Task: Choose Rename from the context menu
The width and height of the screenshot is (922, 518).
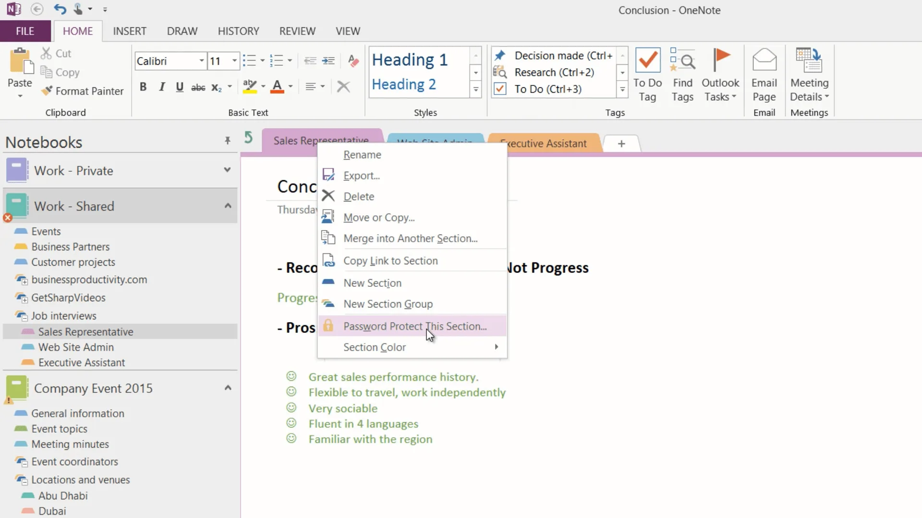Action: (412, 155)
